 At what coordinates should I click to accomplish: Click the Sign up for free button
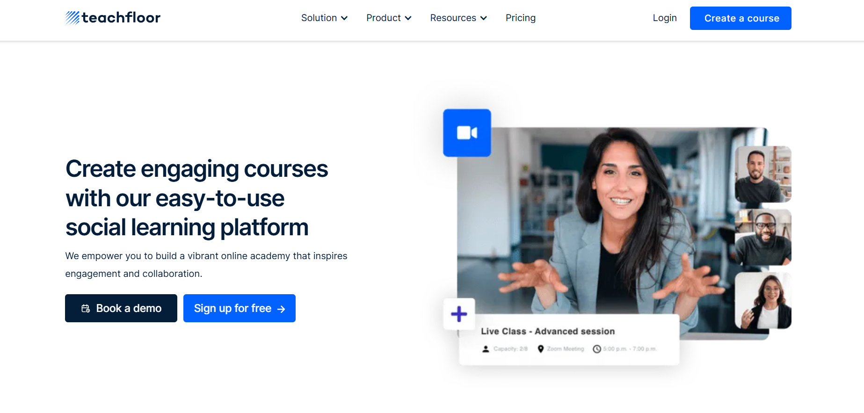pos(240,308)
